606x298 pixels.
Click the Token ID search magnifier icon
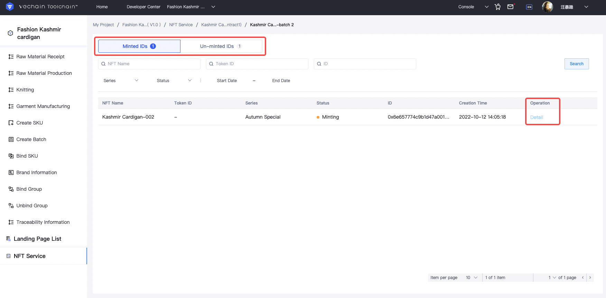click(211, 64)
